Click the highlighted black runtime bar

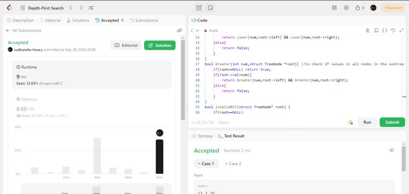pyautogui.click(x=160, y=157)
